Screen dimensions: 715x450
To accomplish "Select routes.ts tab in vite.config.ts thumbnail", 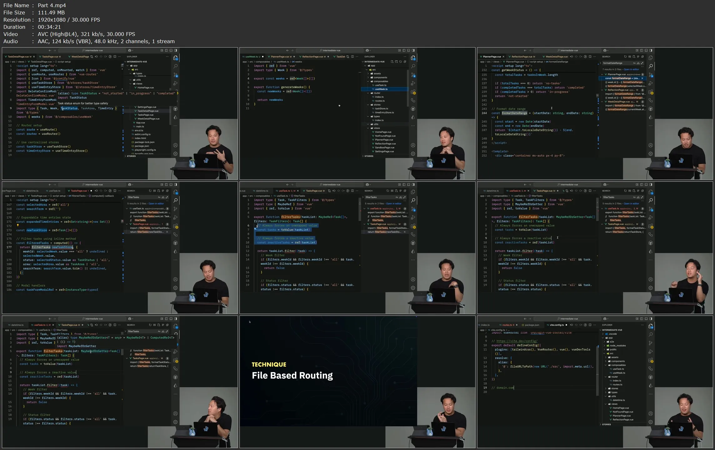I will 508,325.
